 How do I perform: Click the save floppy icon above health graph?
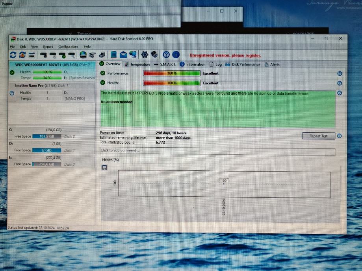(x=105, y=167)
